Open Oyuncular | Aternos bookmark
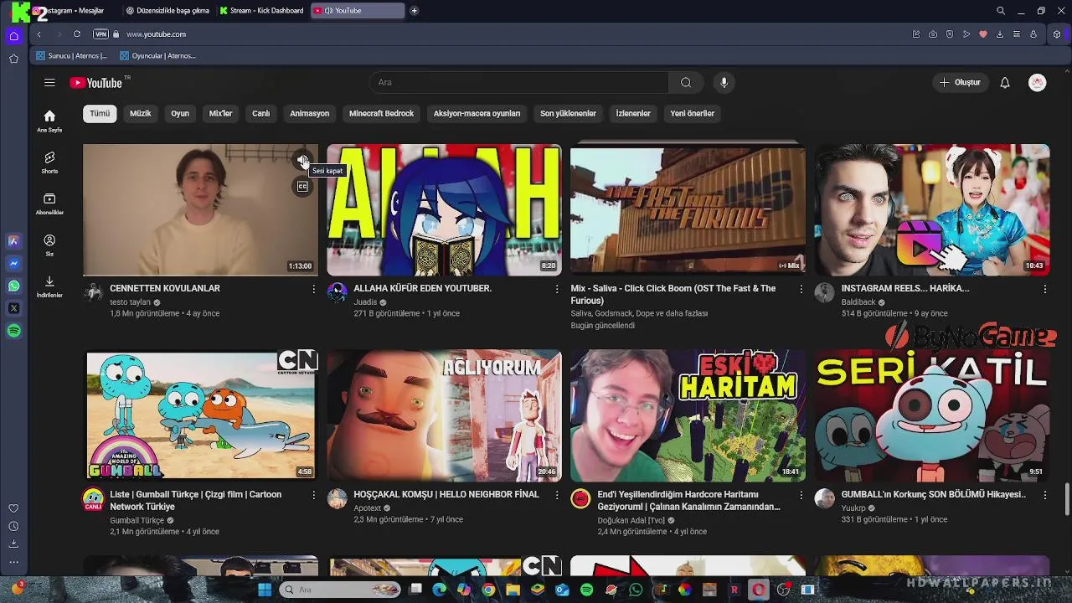 point(157,56)
